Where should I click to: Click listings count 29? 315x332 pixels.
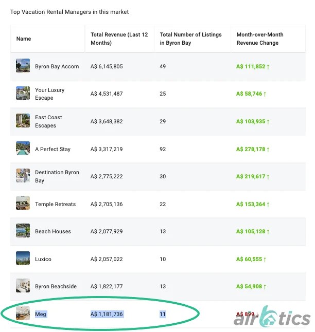pyautogui.click(x=163, y=121)
